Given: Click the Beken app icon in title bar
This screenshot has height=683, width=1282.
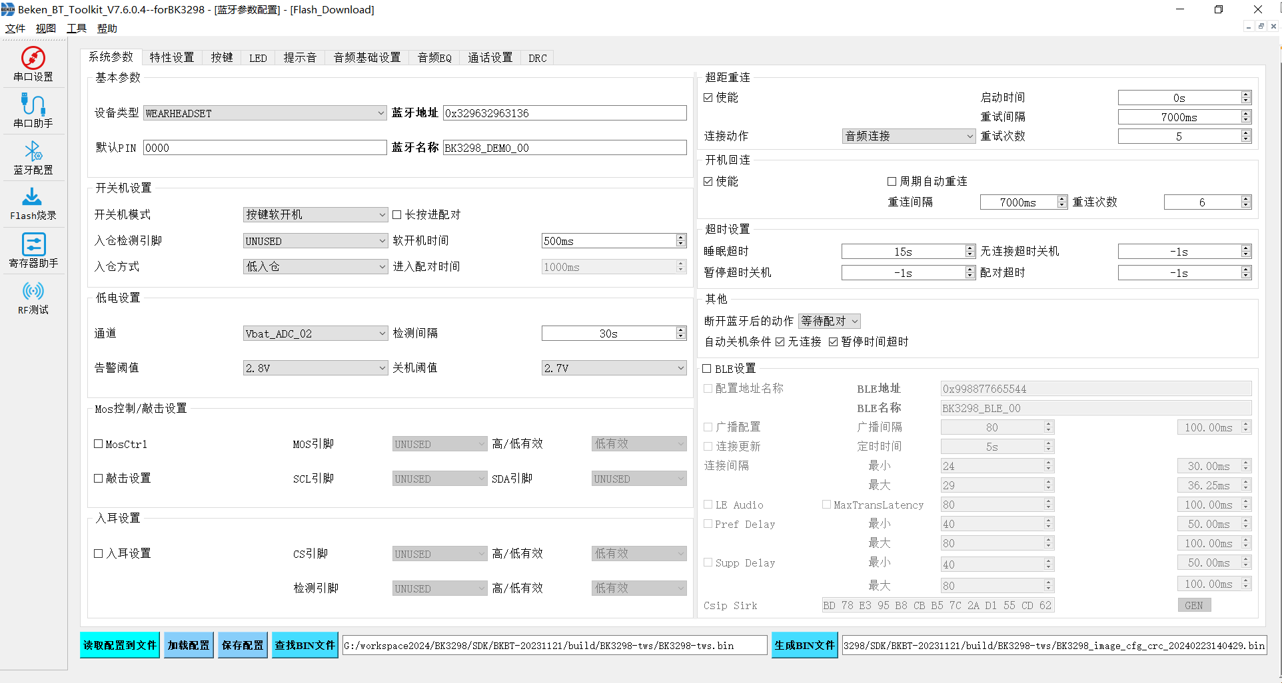Looking at the screenshot, I should click(8, 9).
